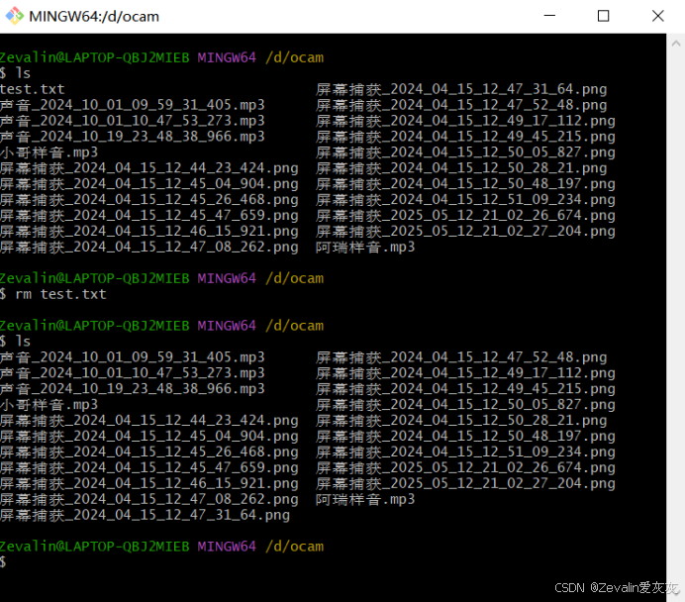This screenshot has width=685, height=602.
Task: Select 屏幕捕获_2024_04_15_12_45_47_659.png in second ls listing
Action: tap(148, 468)
